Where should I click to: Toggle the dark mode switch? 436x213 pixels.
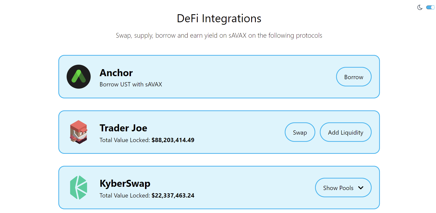point(430,7)
